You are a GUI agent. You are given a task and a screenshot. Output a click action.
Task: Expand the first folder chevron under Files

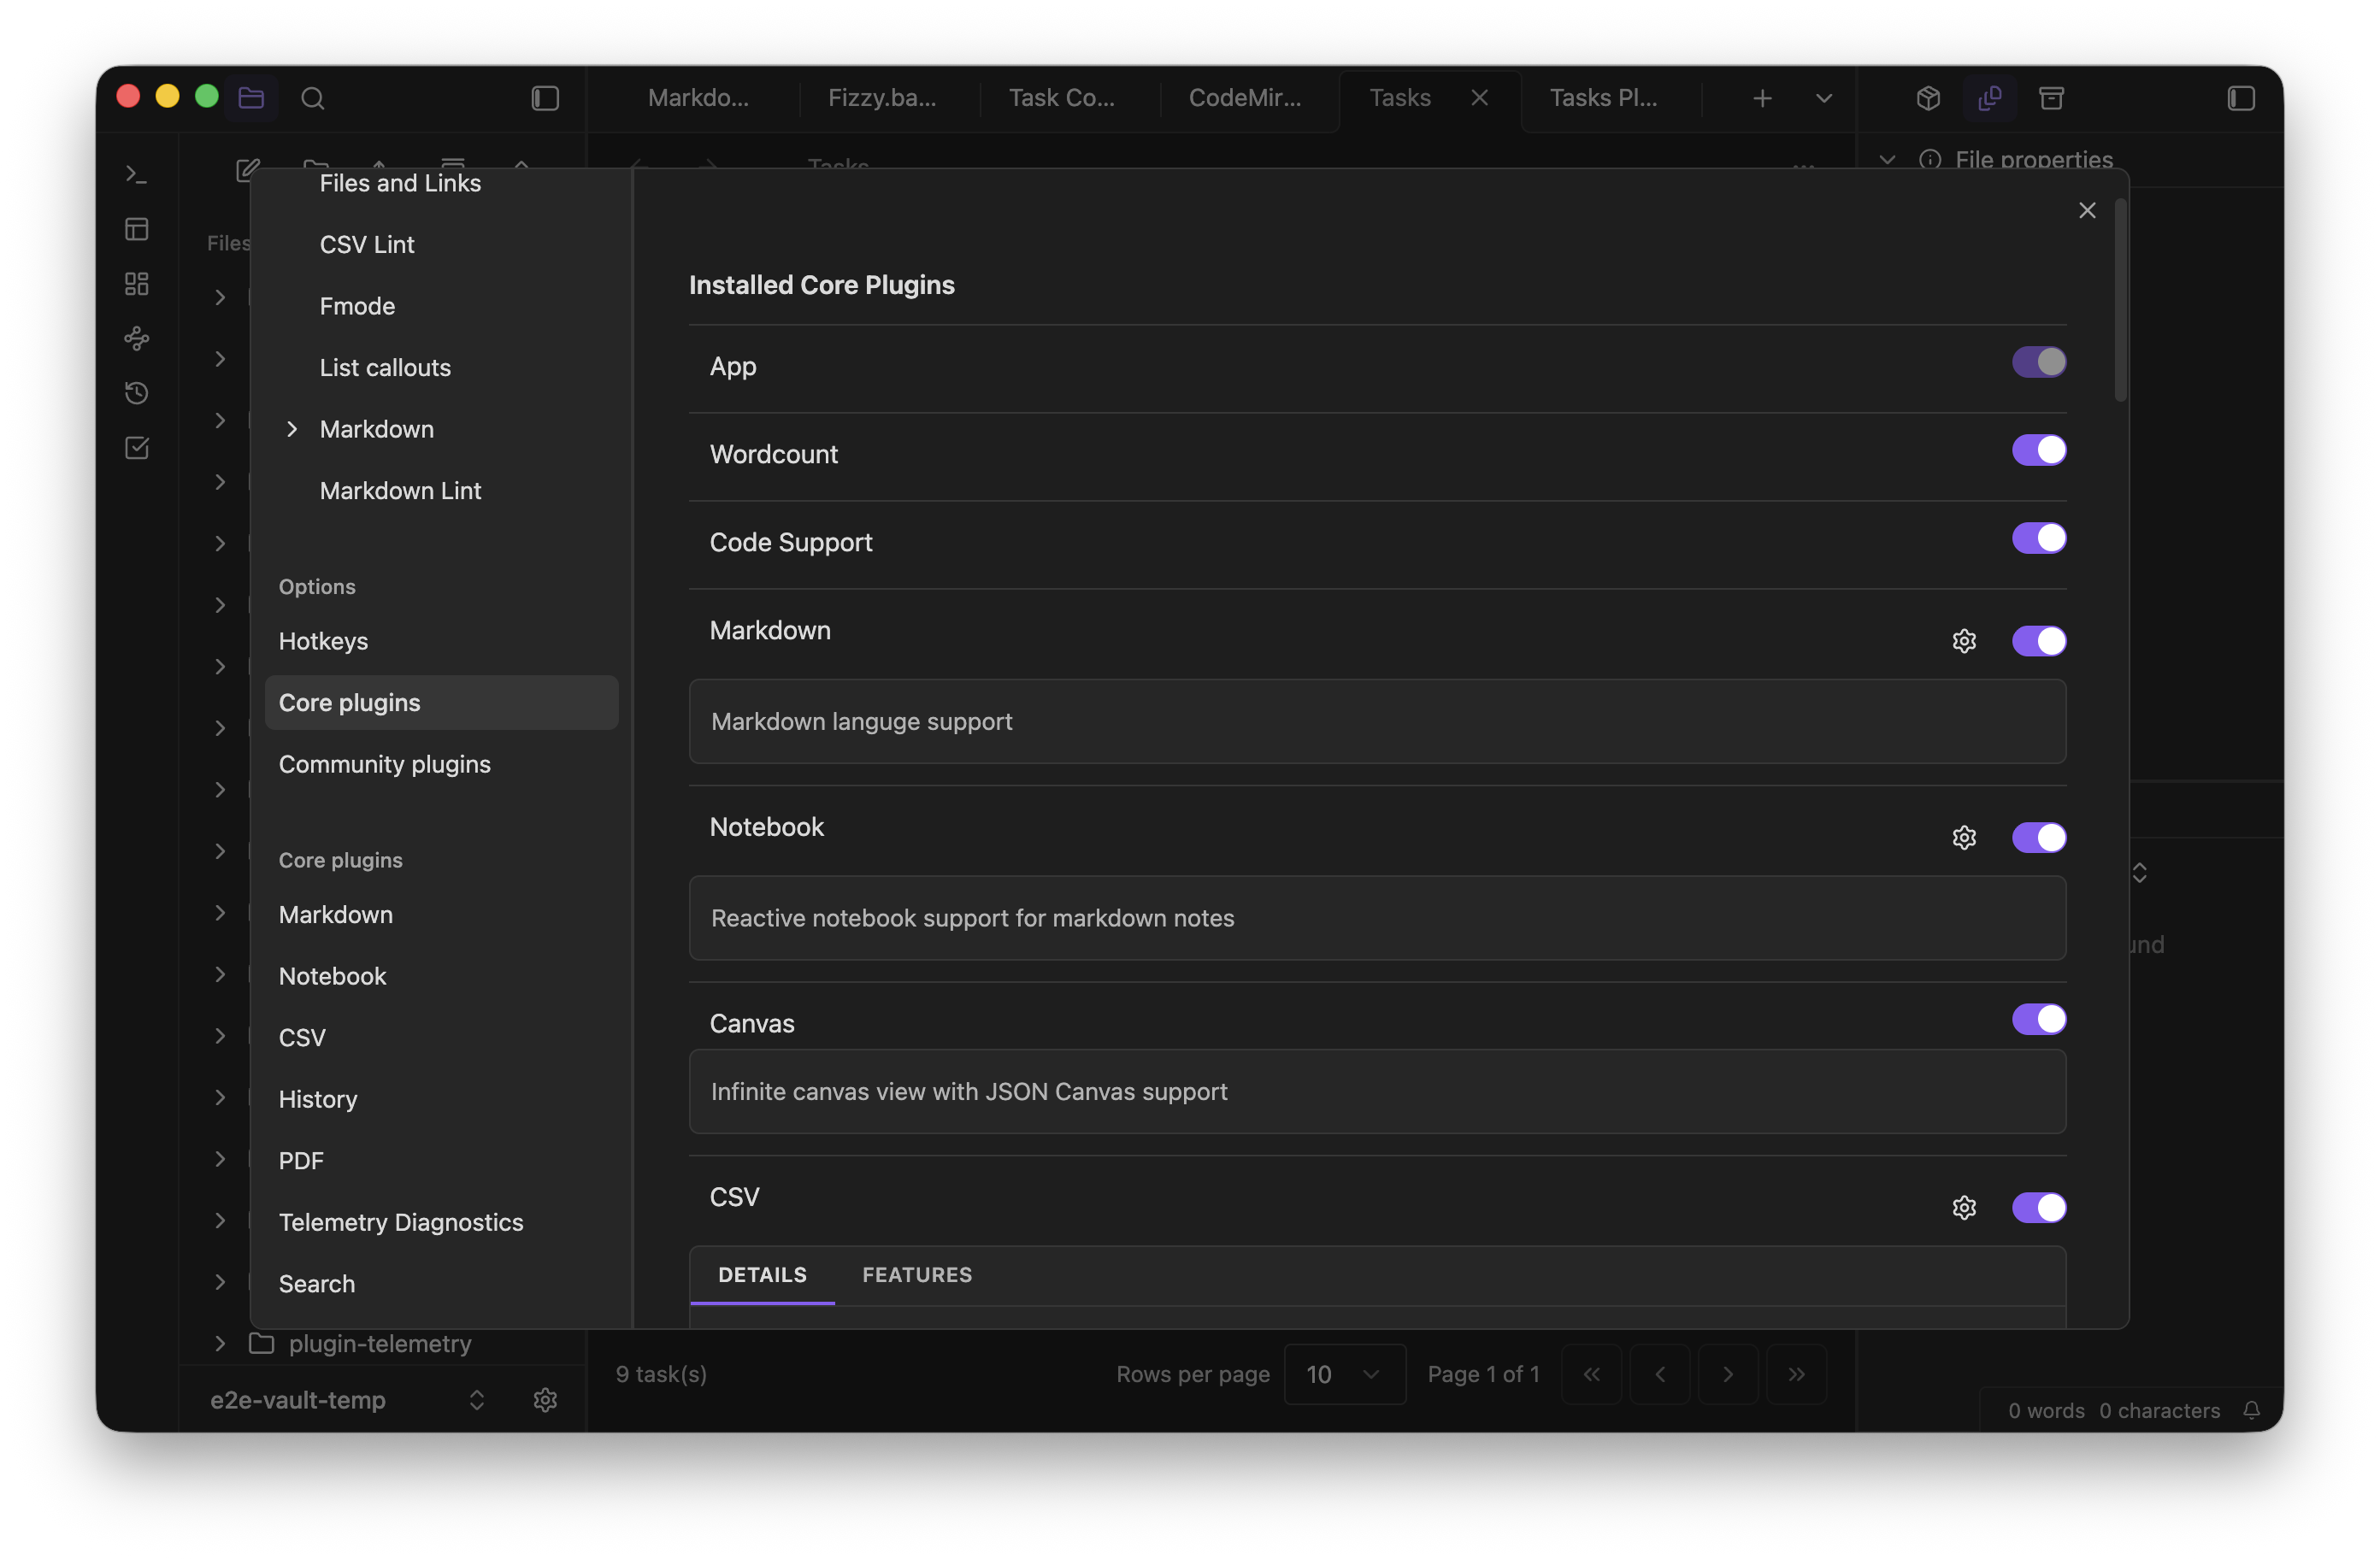tap(220, 297)
